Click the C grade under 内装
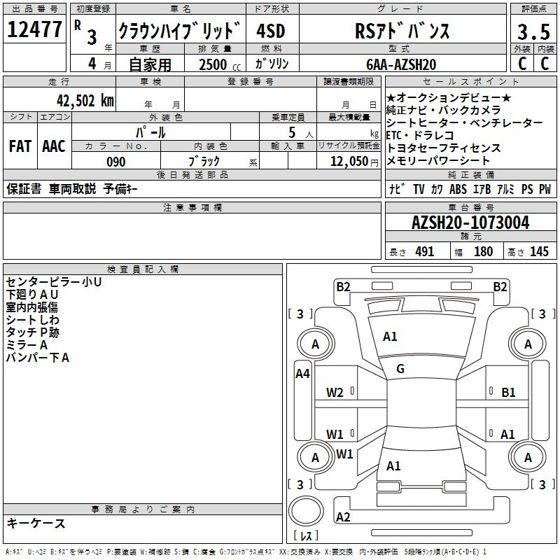The image size is (560, 560). tap(545, 64)
